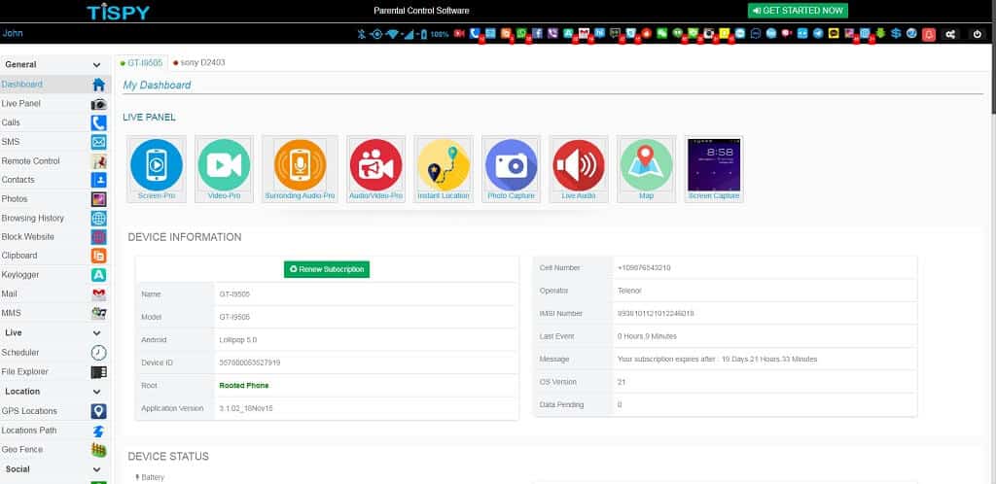This screenshot has width=996, height=484.
Task: Click the power logout icon in top bar
Action: 978,34
